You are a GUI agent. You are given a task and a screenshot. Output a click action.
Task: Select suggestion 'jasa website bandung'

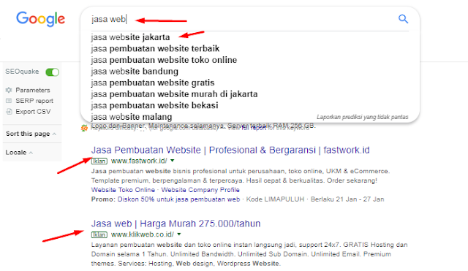point(135,72)
